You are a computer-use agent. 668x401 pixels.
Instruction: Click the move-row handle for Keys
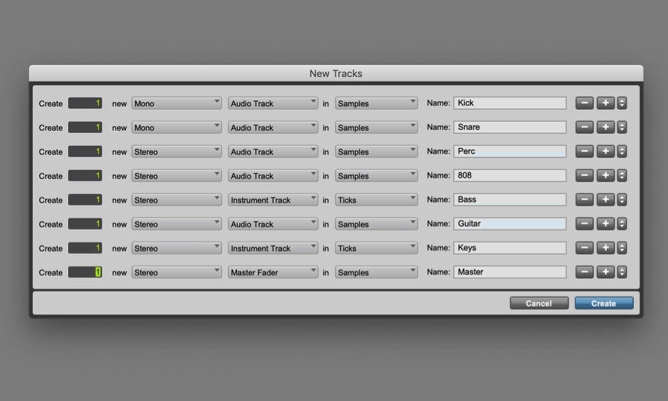tap(622, 248)
